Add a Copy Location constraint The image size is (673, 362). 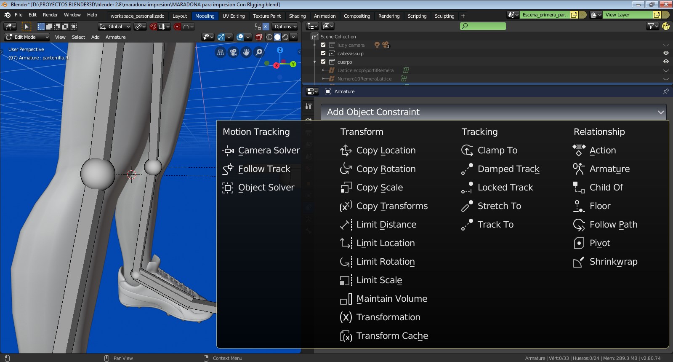tap(378, 150)
